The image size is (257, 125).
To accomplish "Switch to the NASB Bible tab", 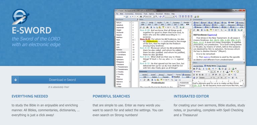I will point(151,23).
